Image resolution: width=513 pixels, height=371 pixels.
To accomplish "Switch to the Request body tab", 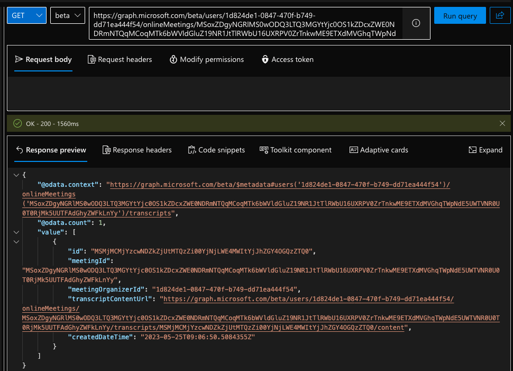I will pyautogui.click(x=43, y=59).
